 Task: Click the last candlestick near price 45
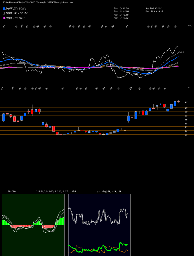(178, 102)
